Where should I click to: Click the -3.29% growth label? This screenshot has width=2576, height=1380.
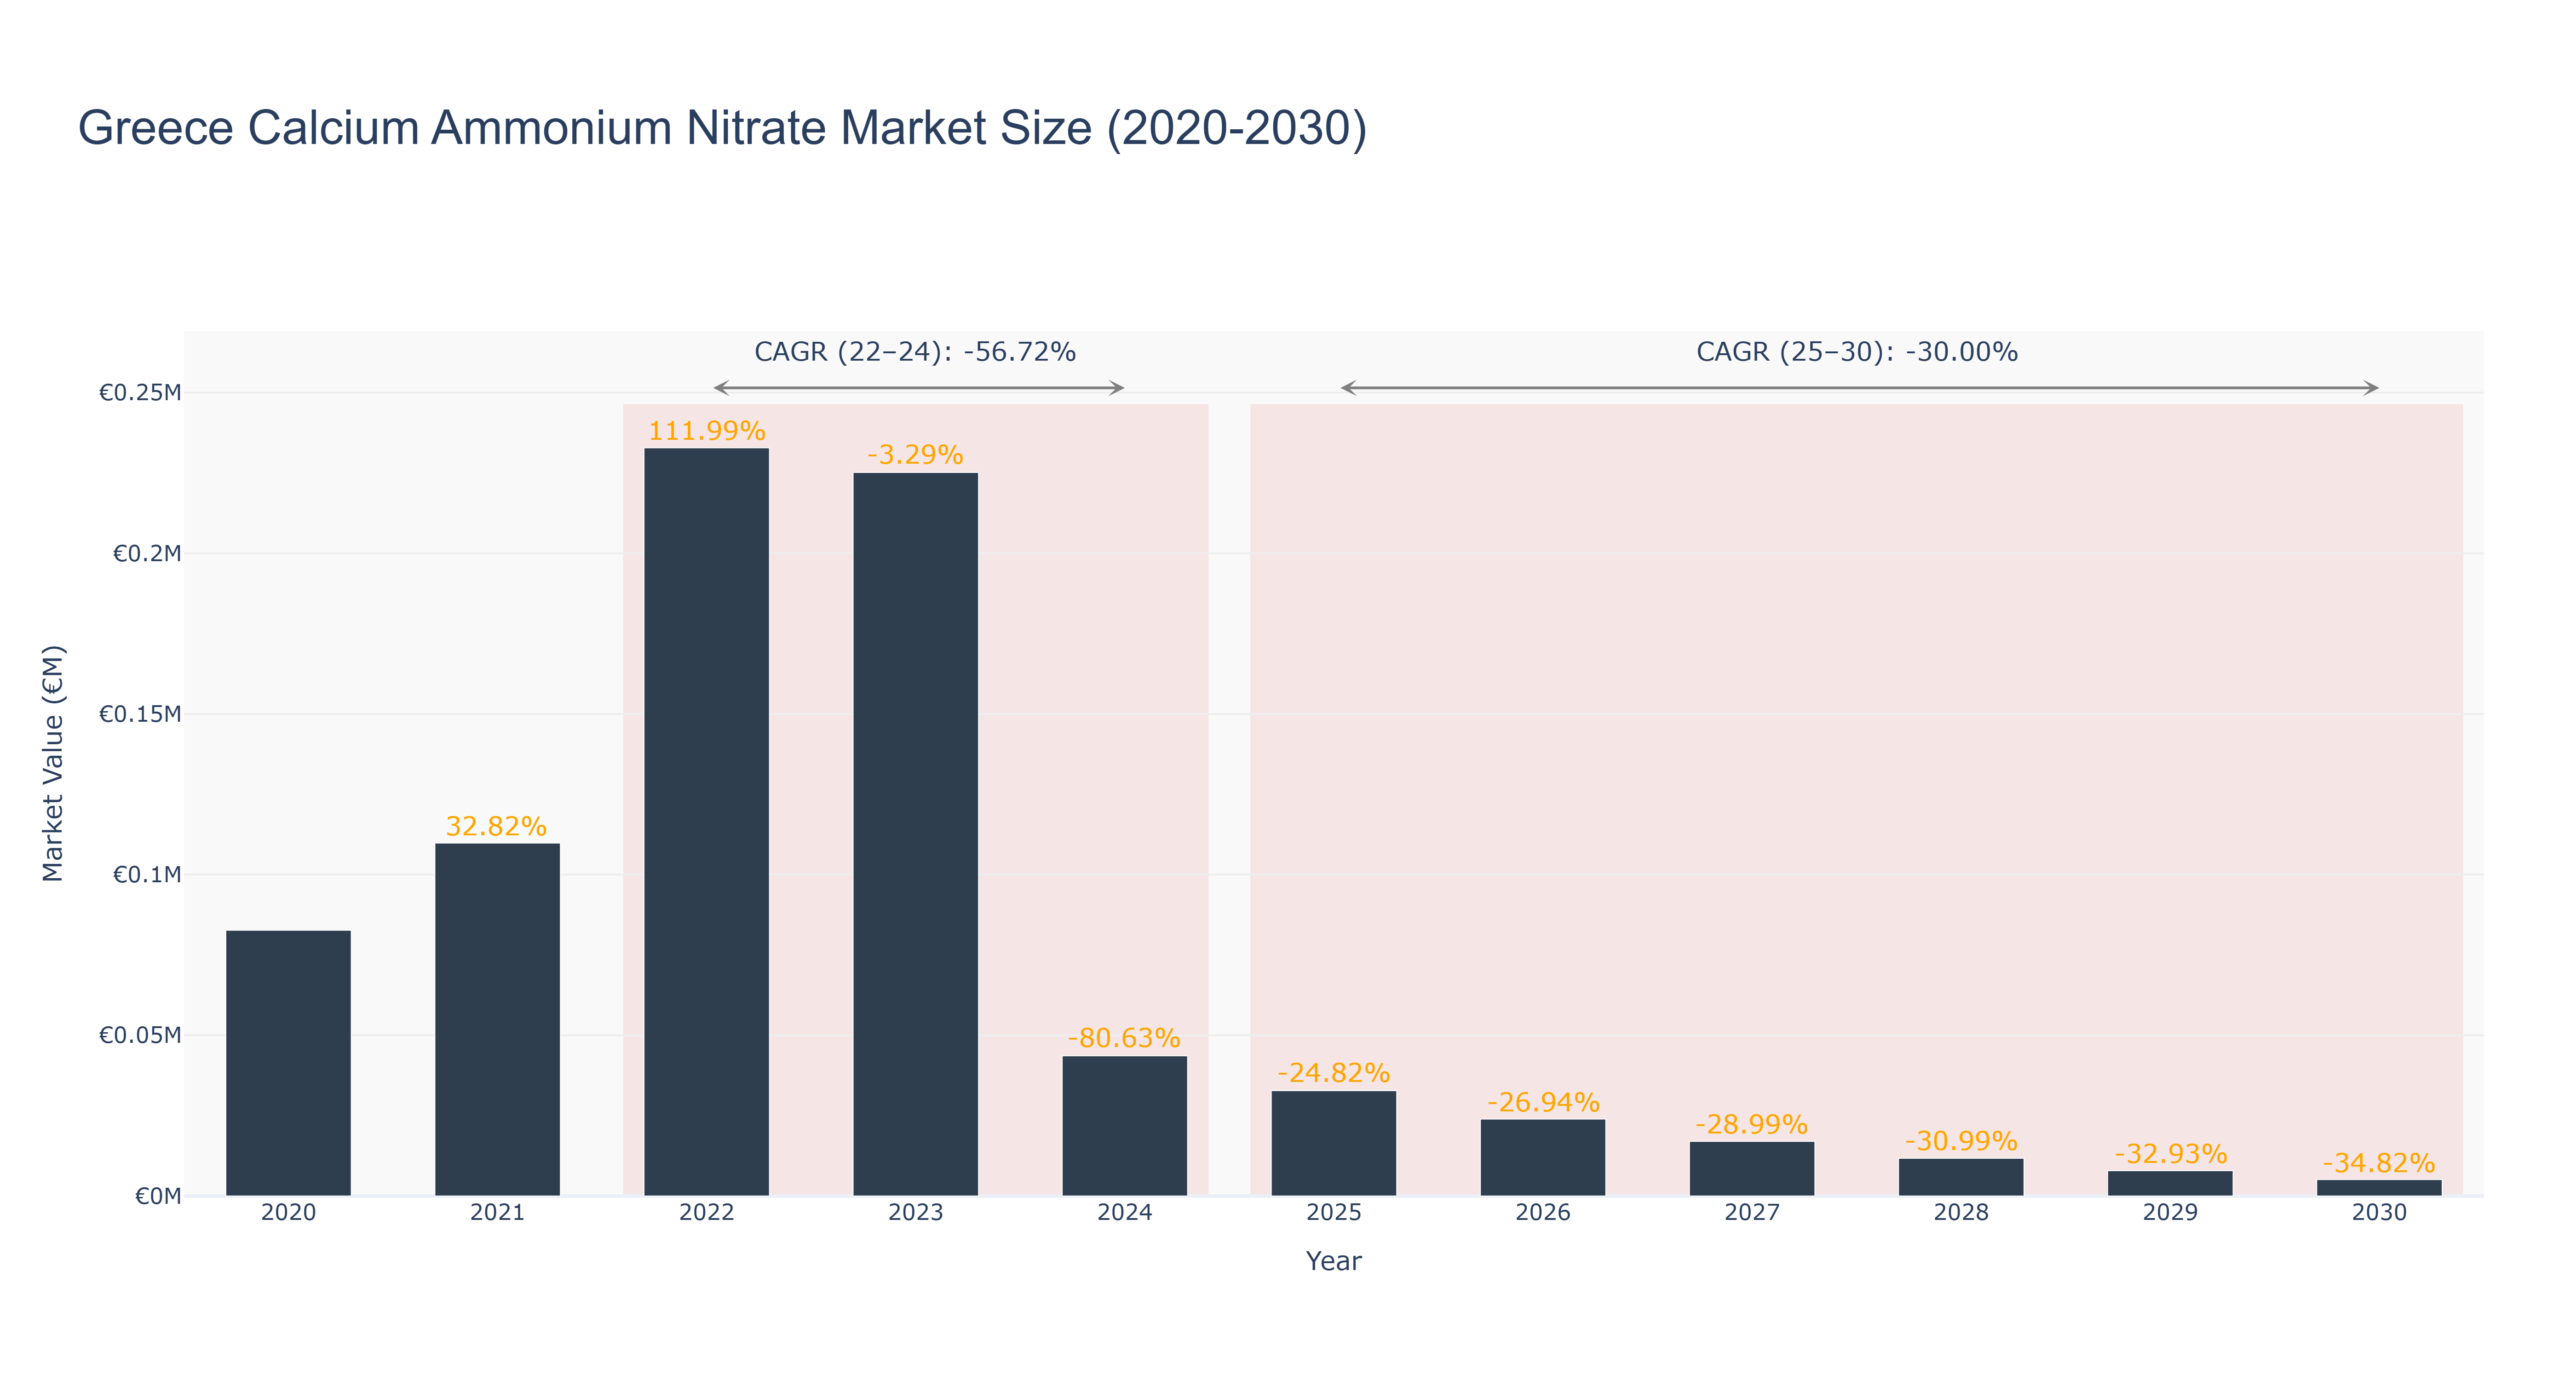(x=915, y=455)
